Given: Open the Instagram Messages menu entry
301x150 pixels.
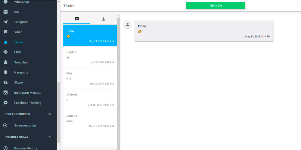Looking at the screenshot, I should click(28, 93).
